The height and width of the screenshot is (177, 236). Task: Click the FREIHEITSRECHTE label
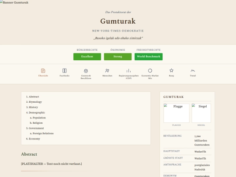pos(149,50)
